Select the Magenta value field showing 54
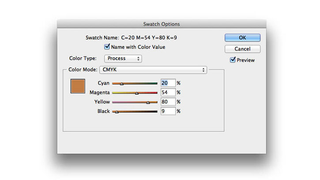 click(x=168, y=92)
